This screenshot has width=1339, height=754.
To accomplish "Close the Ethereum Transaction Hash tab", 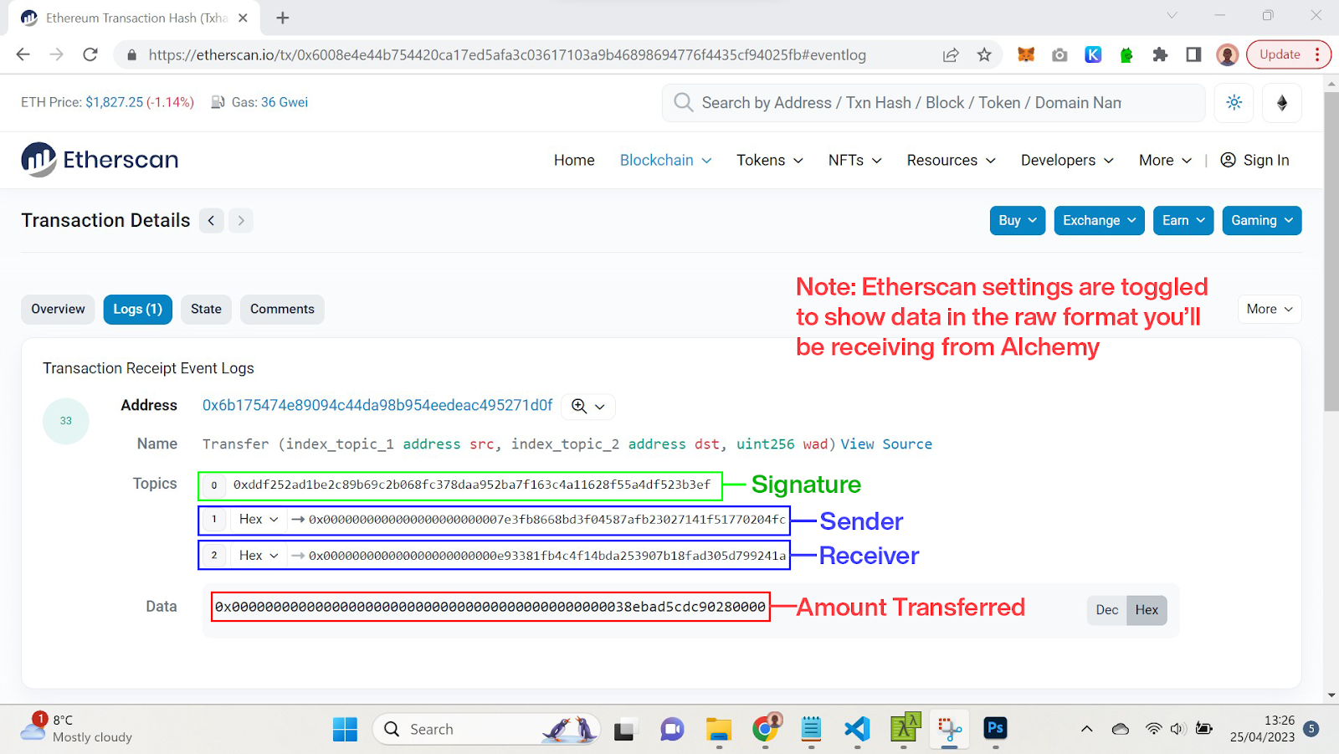I will point(243,18).
